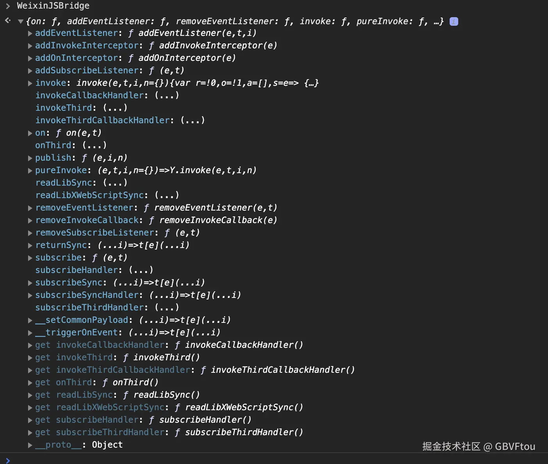Select the removeEventListener(e,t) function value
Screen dimensions: 548x464
[211, 208]
